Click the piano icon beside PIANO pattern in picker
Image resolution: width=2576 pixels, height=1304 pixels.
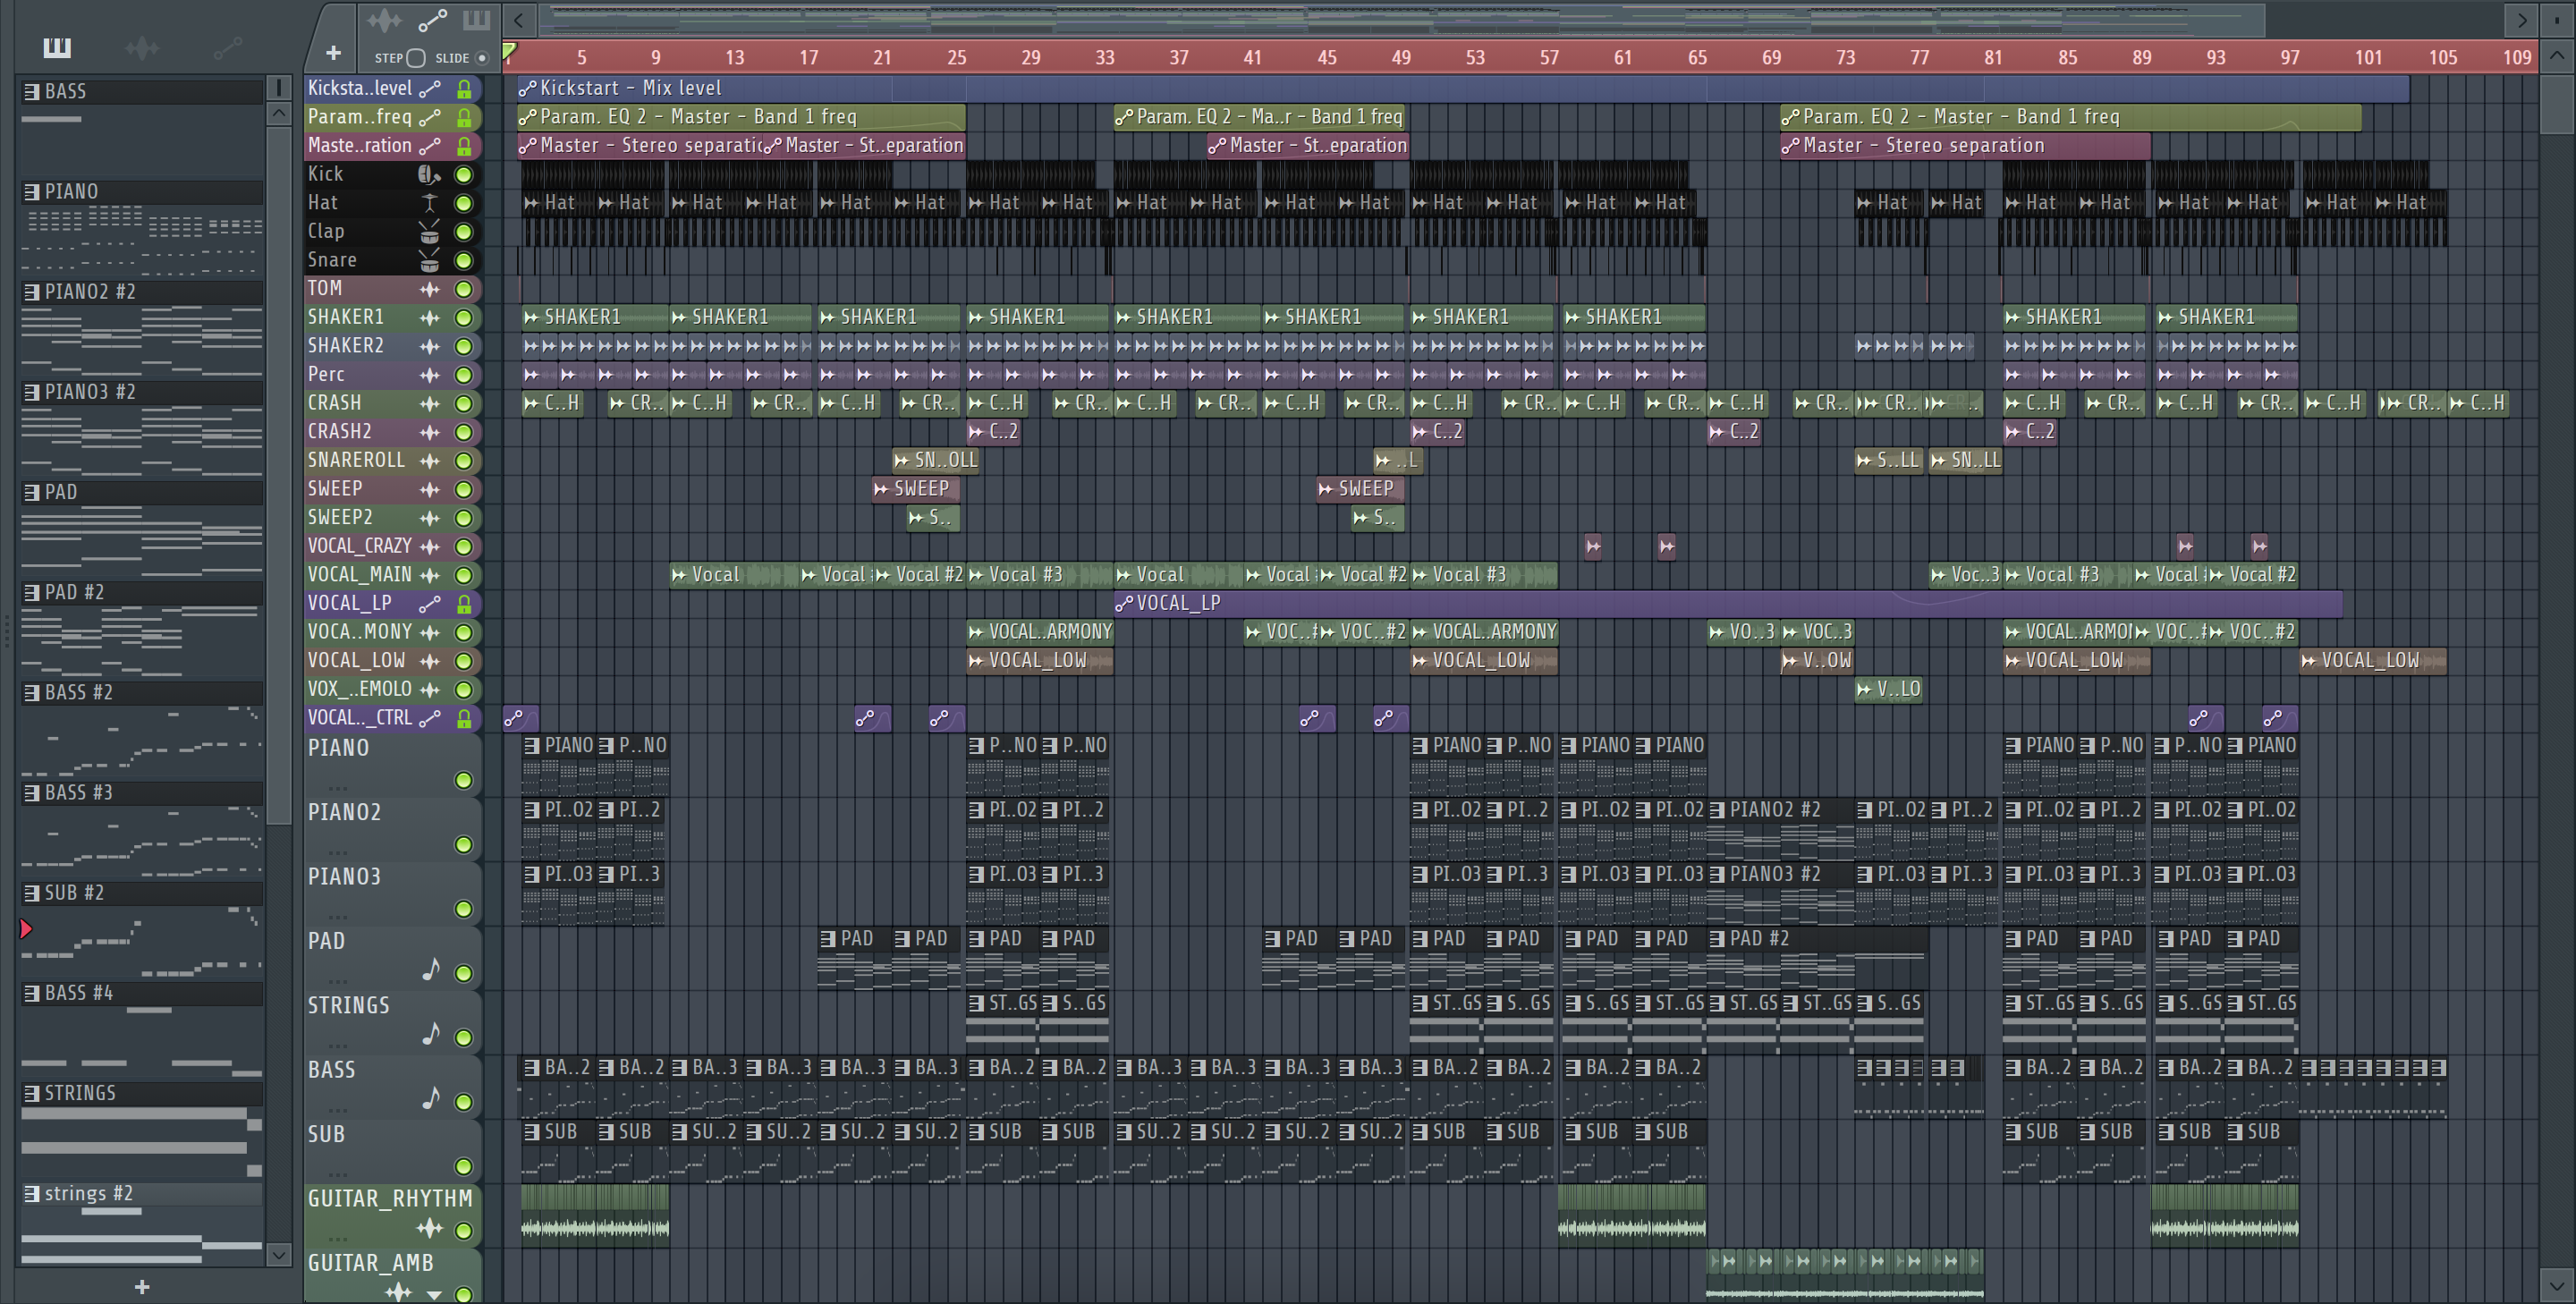[32, 191]
